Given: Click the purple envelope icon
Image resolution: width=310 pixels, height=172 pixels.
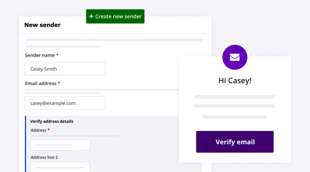Looking at the screenshot, I should click(x=235, y=57).
